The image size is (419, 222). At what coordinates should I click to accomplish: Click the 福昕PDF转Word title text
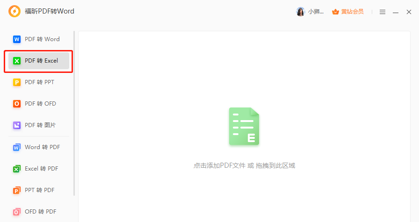click(50, 11)
